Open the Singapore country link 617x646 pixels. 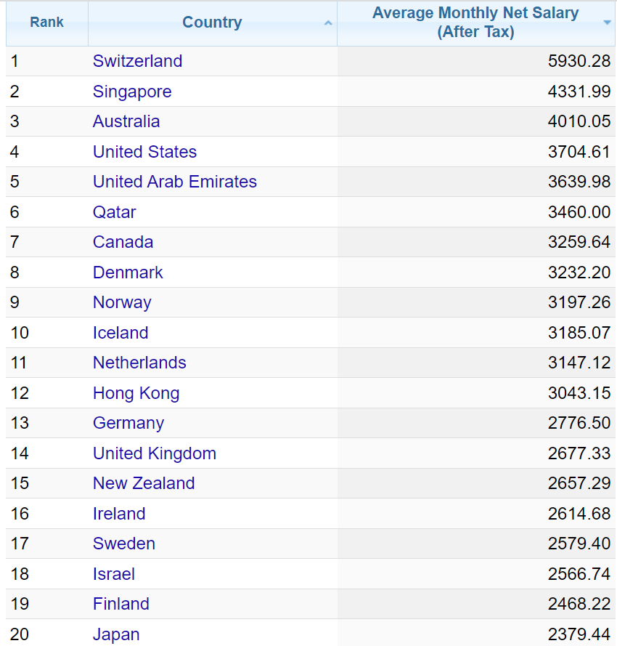click(132, 92)
